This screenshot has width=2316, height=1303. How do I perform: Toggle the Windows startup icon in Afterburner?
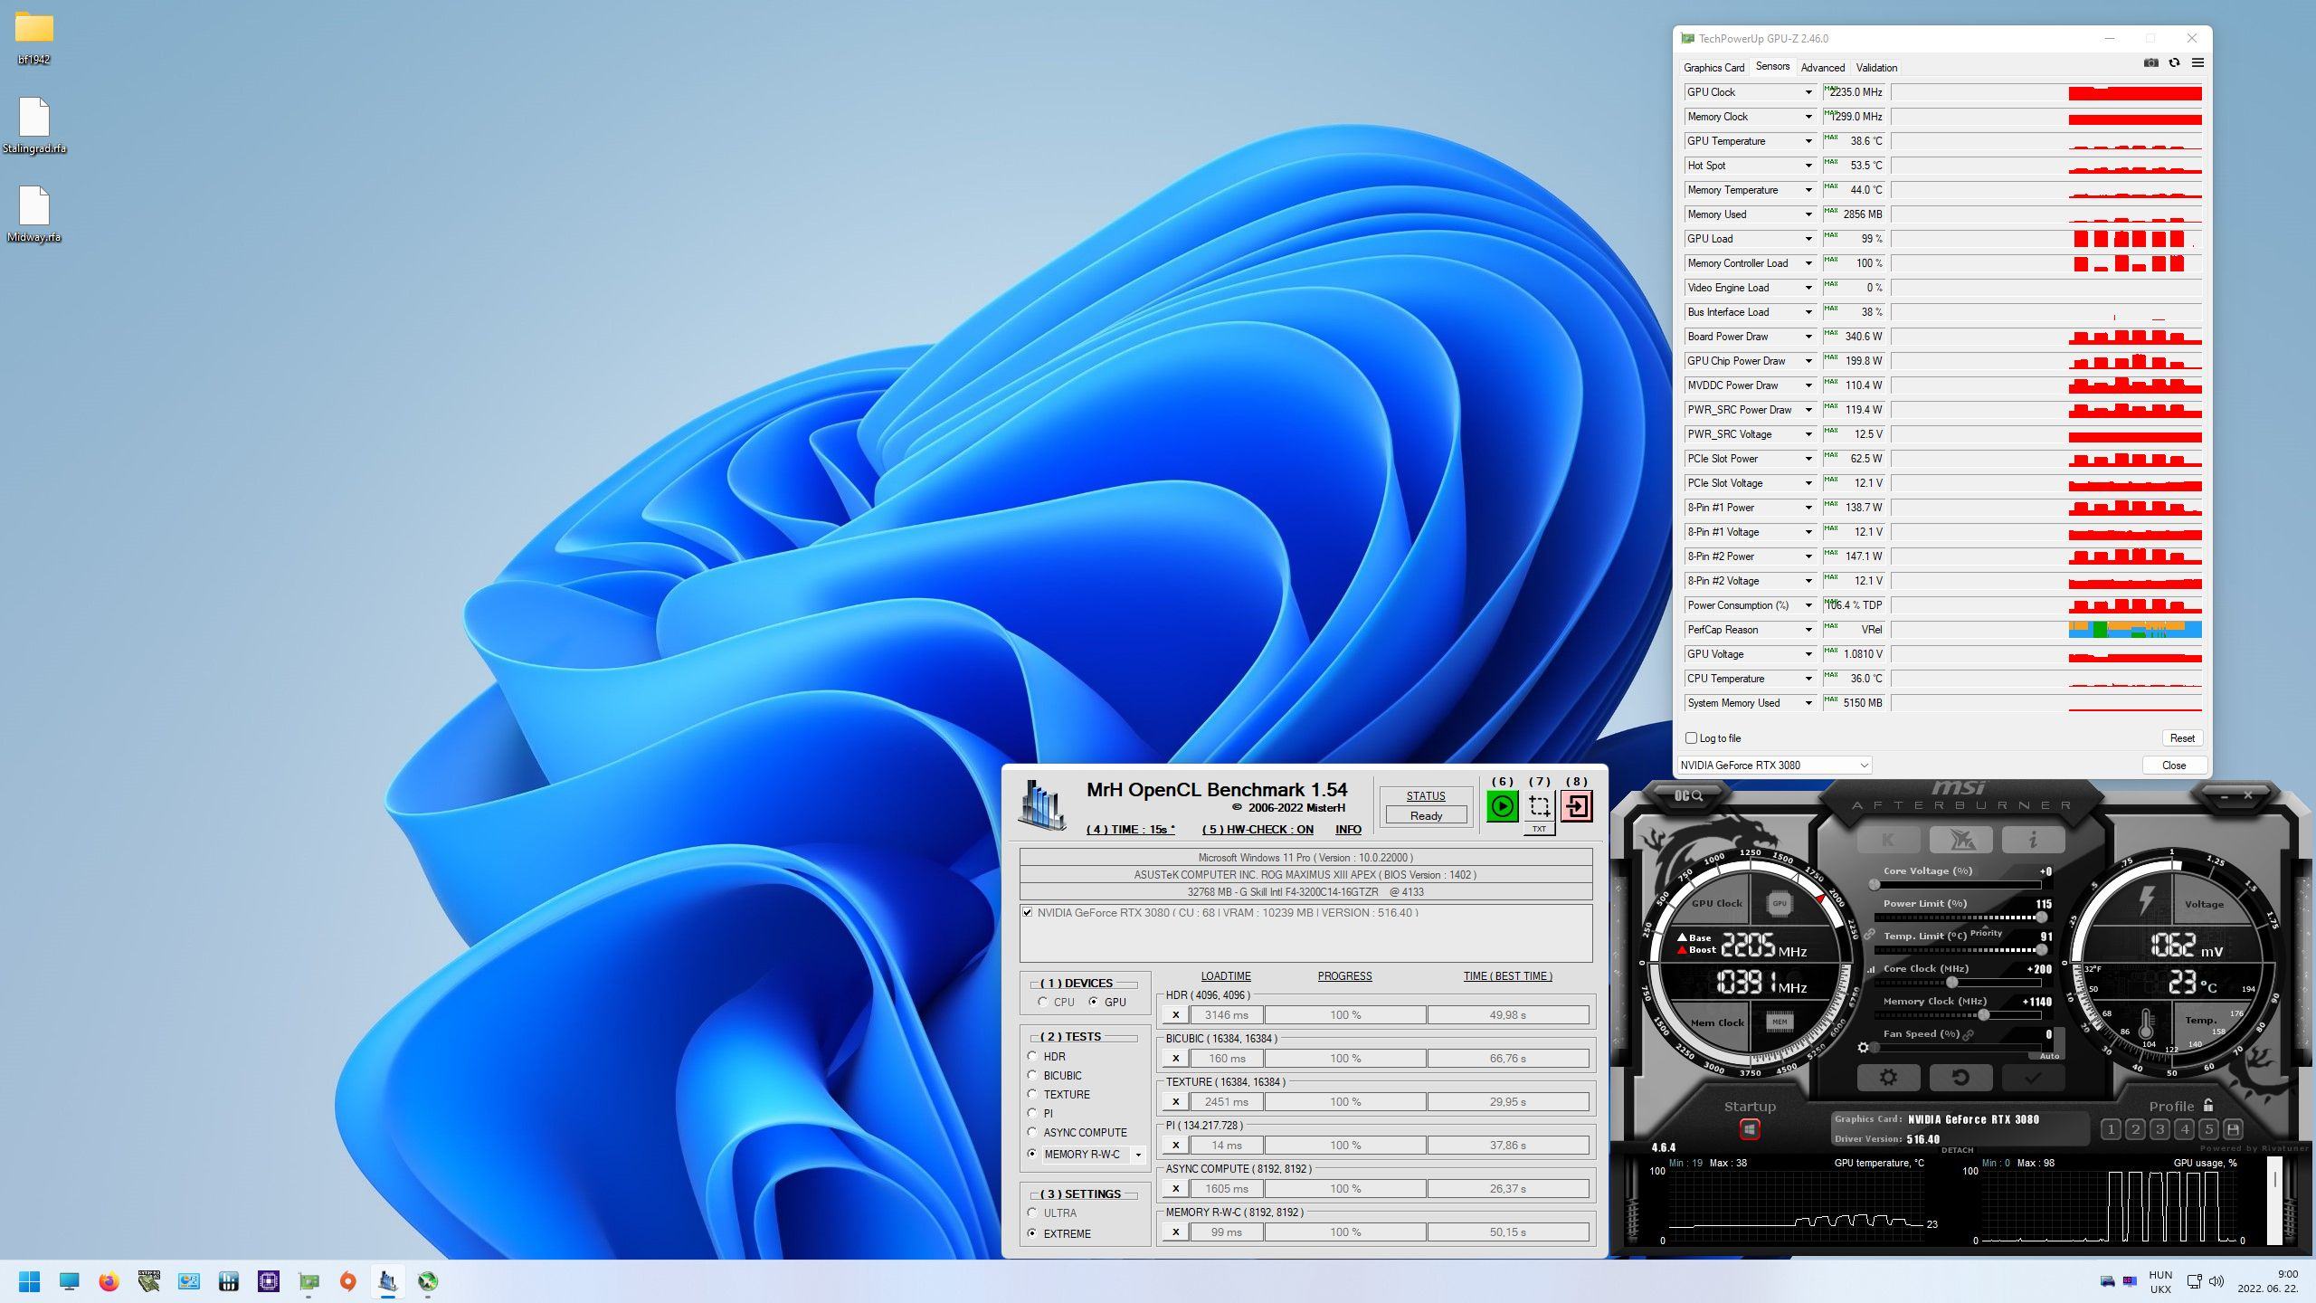tap(1750, 1129)
